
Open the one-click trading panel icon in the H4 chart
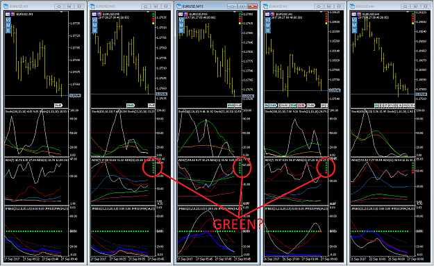coord(354,14)
